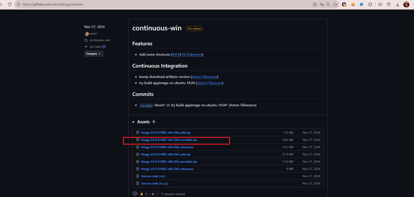Download klogg-24.11.0.1685-x86-Qt5-pdb.zip
The height and width of the screenshot is (197, 414).
pyautogui.click(x=166, y=154)
